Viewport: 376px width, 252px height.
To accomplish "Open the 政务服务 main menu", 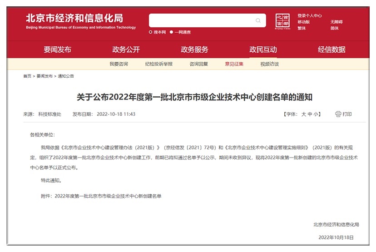I will [194, 49].
